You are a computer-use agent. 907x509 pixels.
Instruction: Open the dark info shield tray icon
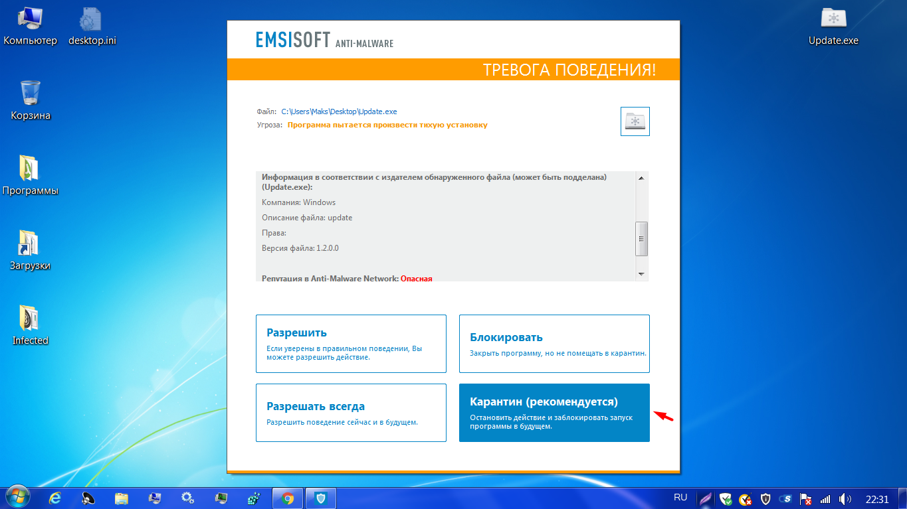click(765, 498)
